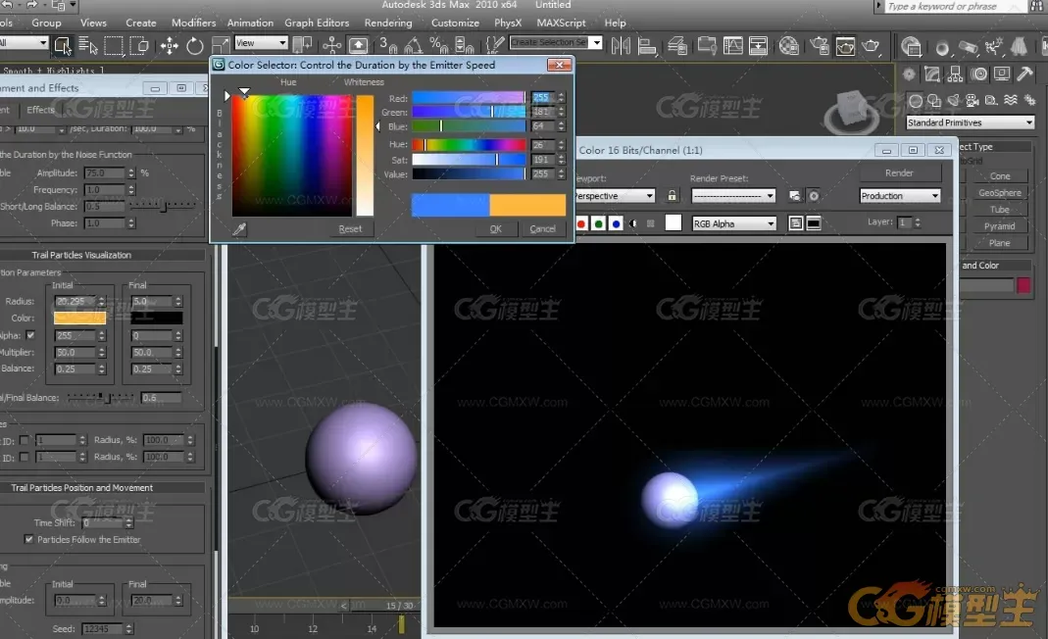The image size is (1048, 639).
Task: Switch to the Hierarchy command panel
Action: click(x=955, y=74)
